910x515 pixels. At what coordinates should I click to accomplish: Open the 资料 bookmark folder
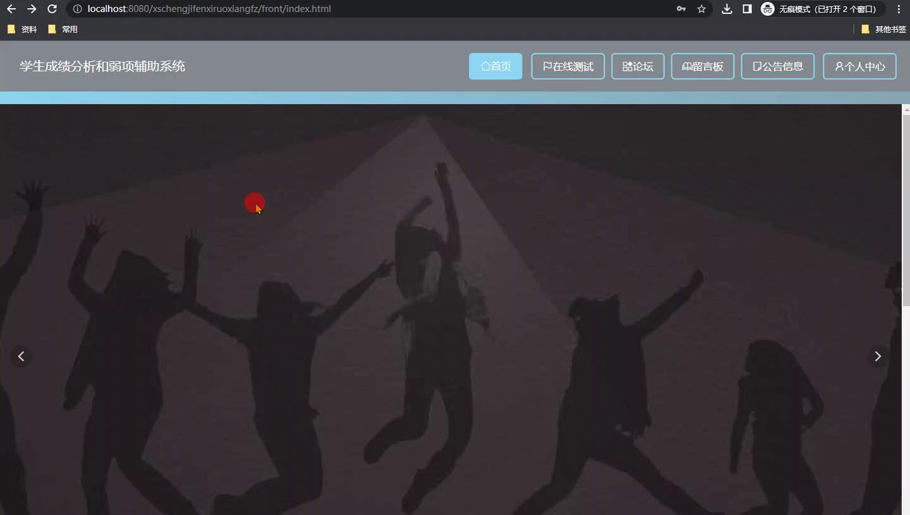pos(22,29)
